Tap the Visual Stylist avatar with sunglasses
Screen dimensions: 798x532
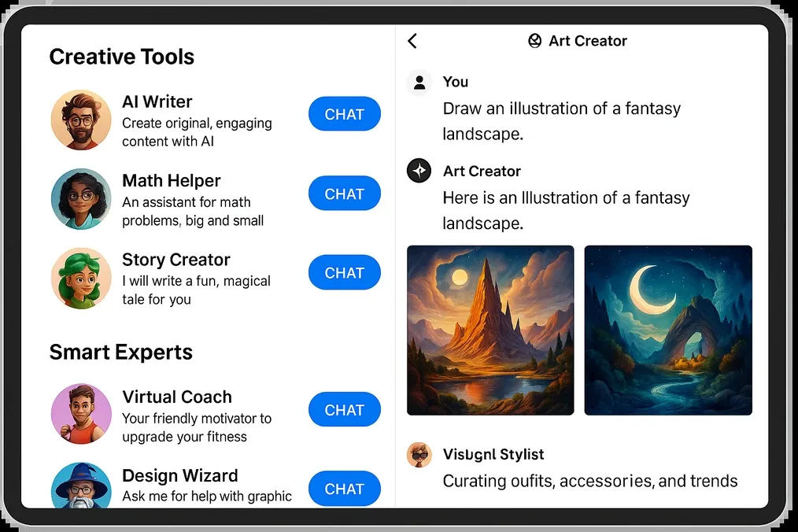pyautogui.click(x=419, y=455)
